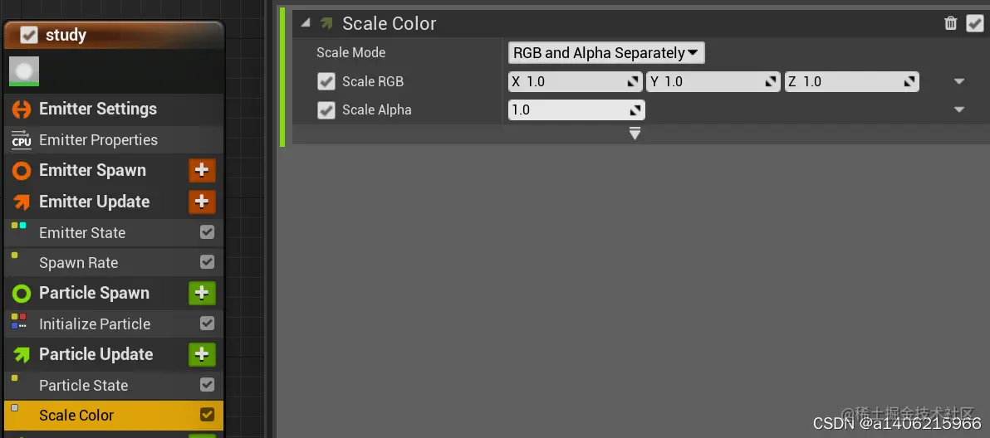Add module to Particle Update via green plus
Viewport: 990px width, 438px height.
click(x=202, y=354)
